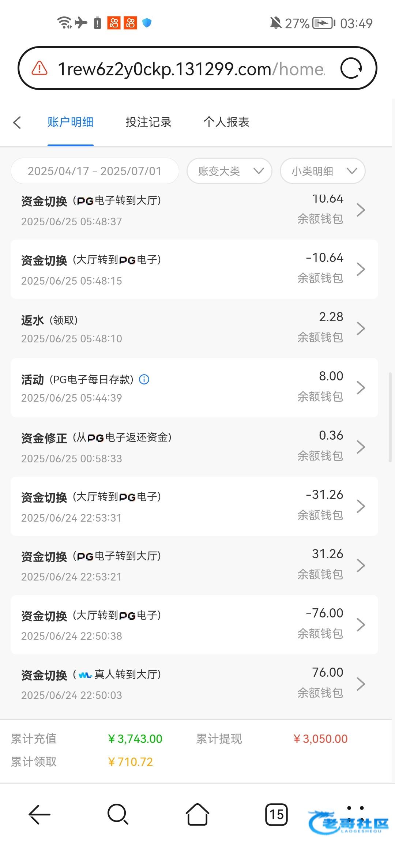
Task: Tap the insecure site warning icon
Action: (39, 68)
